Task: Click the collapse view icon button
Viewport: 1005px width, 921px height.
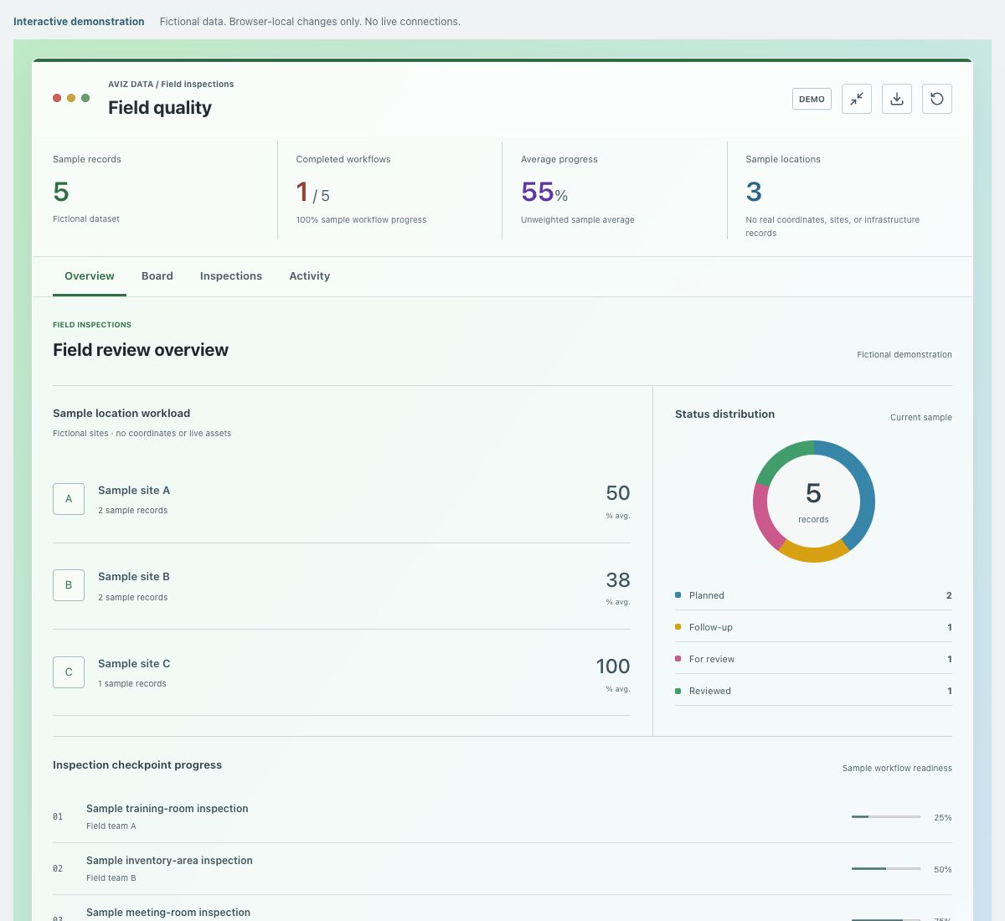Action: tap(856, 99)
